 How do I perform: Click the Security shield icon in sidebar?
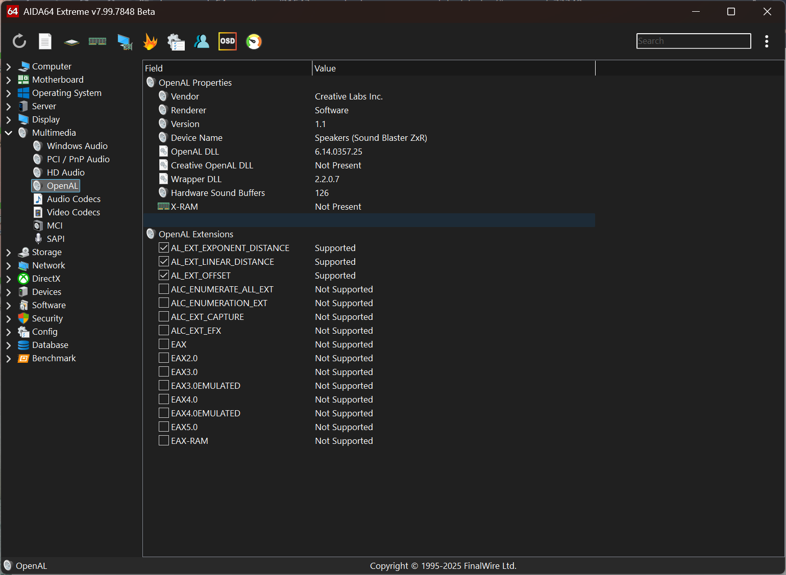[x=23, y=318]
